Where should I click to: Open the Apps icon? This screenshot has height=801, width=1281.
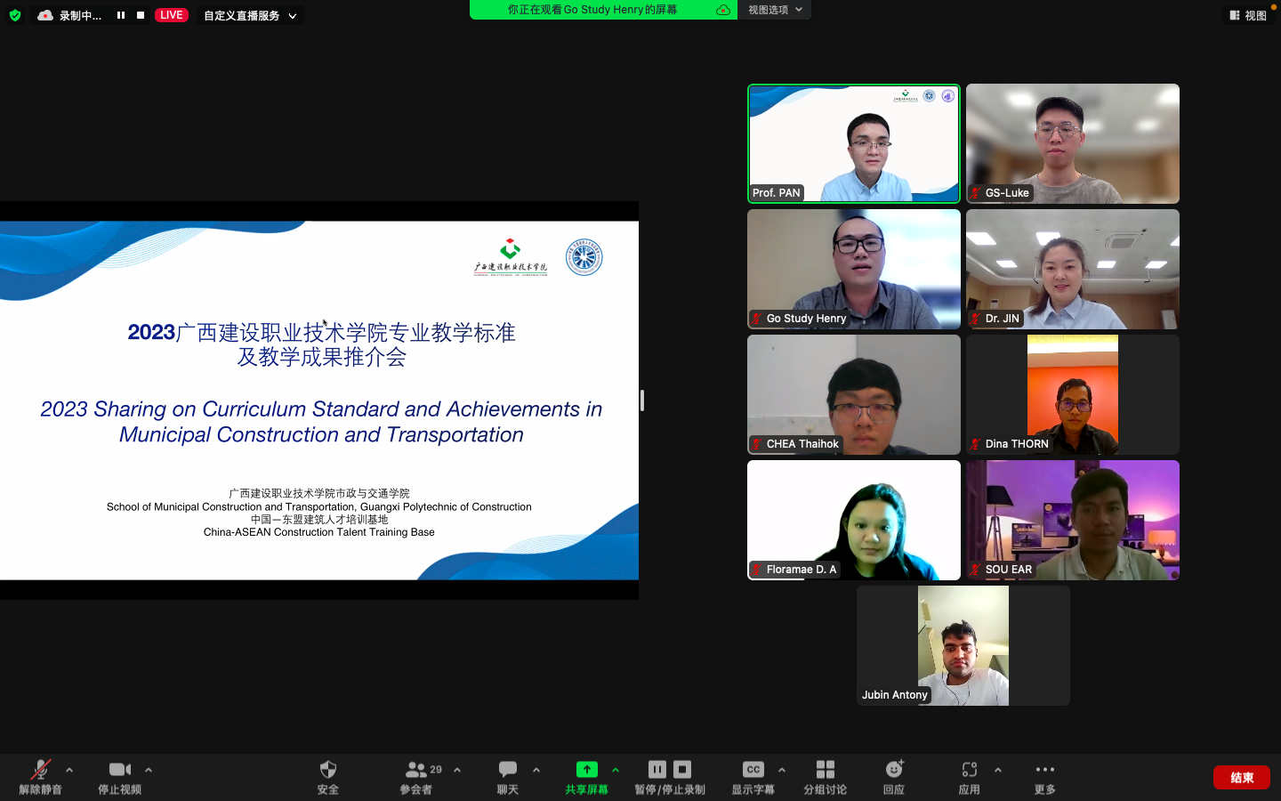(969, 770)
